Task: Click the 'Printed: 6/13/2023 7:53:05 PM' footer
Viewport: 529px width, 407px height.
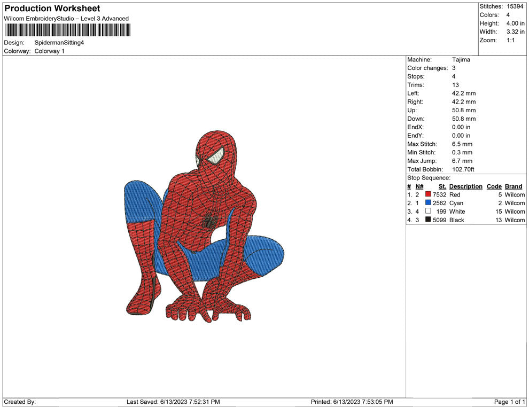Action: [x=352, y=402]
